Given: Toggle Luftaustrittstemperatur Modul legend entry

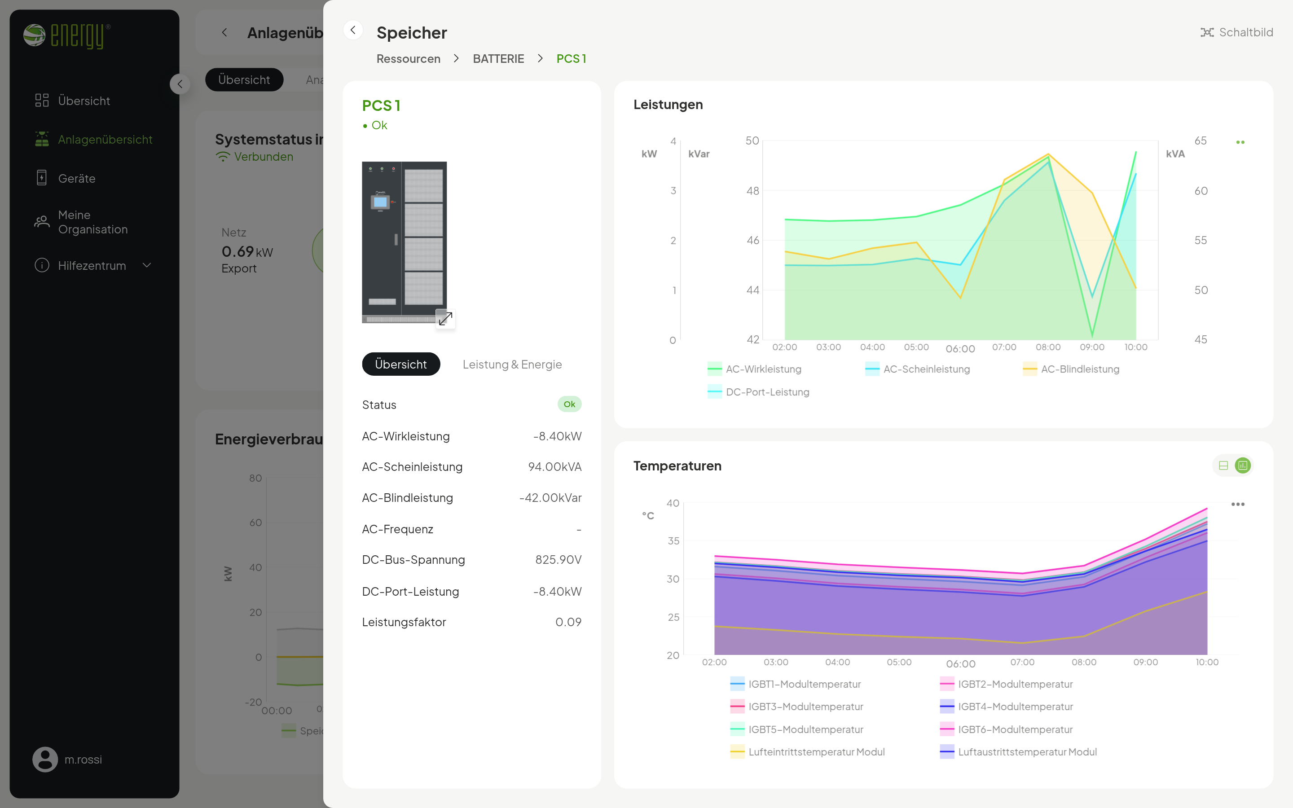Looking at the screenshot, I should click(x=1018, y=752).
